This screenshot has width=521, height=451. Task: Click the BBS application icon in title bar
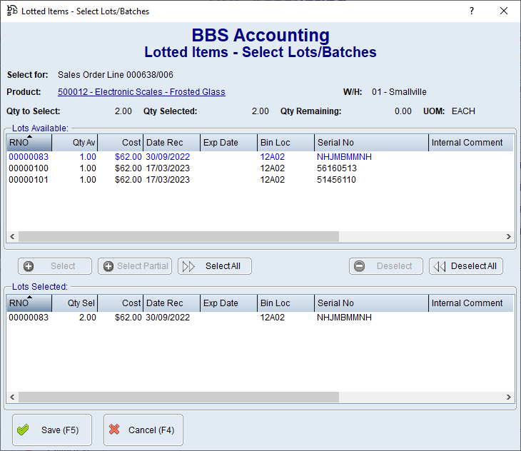(11, 11)
